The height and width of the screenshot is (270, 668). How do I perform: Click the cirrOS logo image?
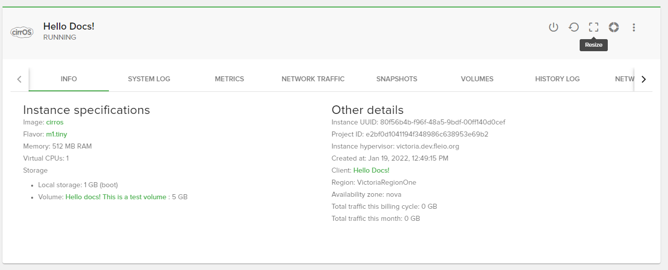pos(22,32)
